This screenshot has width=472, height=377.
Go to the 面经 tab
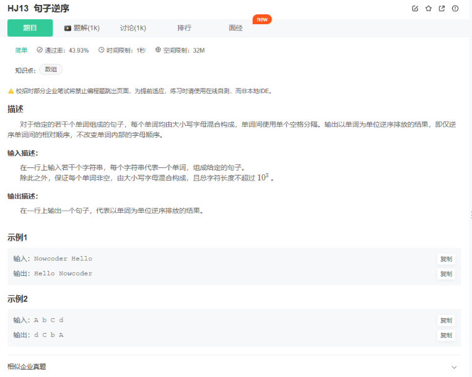tap(236, 28)
